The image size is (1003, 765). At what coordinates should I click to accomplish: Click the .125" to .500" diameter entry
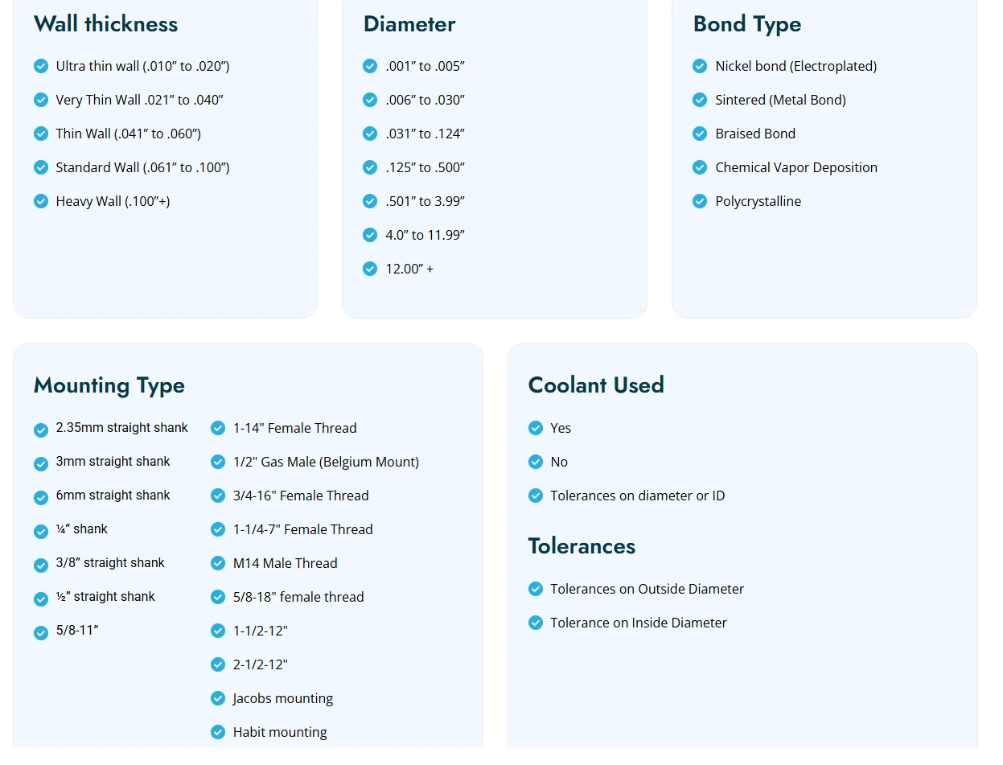(425, 167)
